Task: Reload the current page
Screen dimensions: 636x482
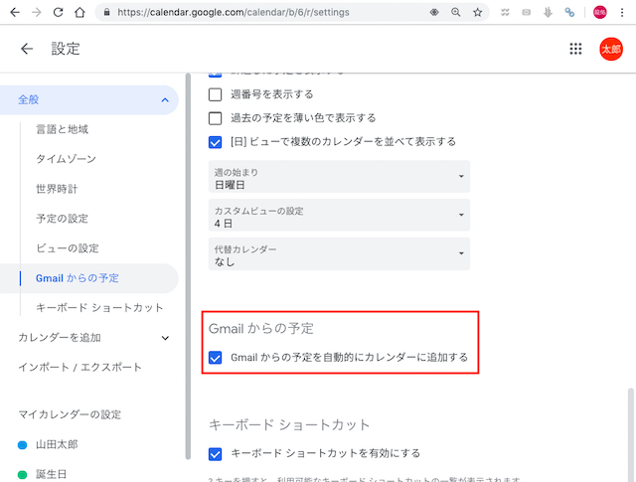Action: pyautogui.click(x=58, y=12)
